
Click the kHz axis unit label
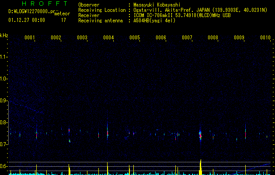(x=4, y=35)
